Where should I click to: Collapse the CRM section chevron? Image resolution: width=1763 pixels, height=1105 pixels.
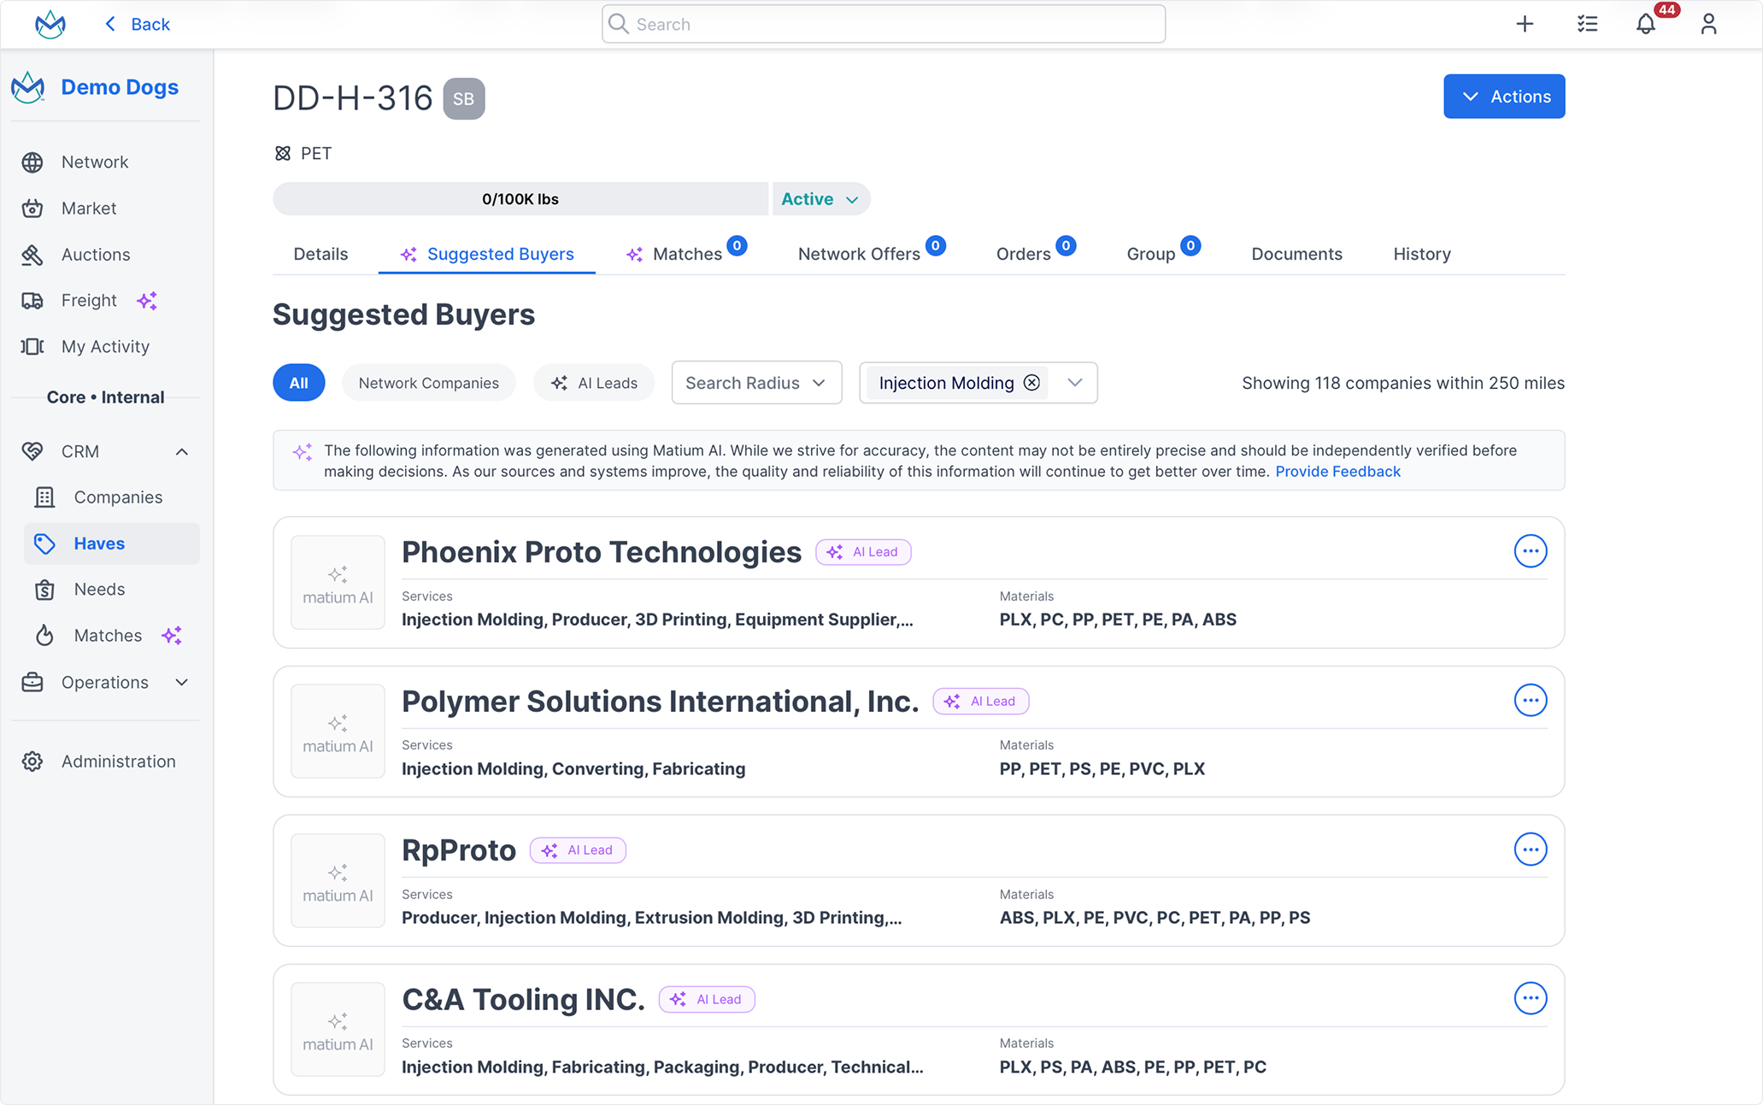[181, 451]
